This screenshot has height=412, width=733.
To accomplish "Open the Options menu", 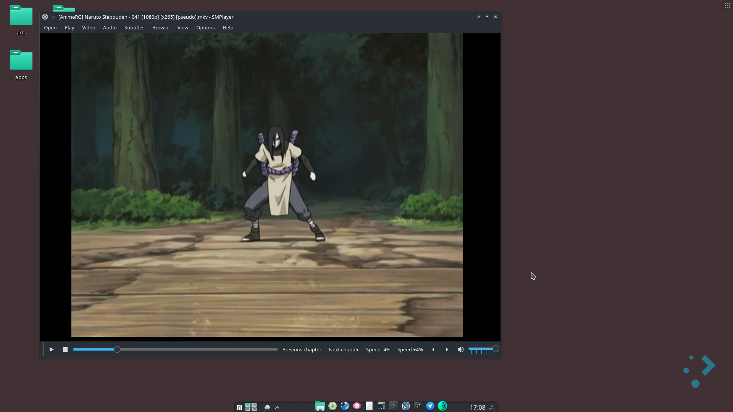I will click(x=205, y=28).
